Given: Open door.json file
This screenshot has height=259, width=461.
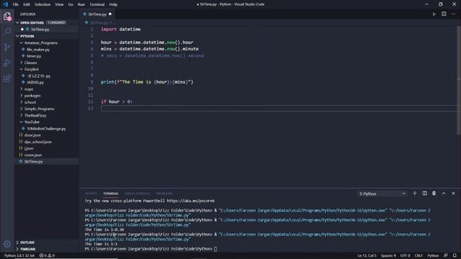Looking at the screenshot, I should pos(32,135).
